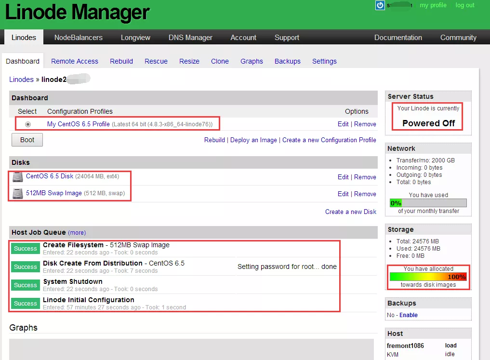Click the Incoming: 0 bytes network entry
Image resolution: width=490 pixels, height=360 pixels.
pyautogui.click(x=419, y=168)
